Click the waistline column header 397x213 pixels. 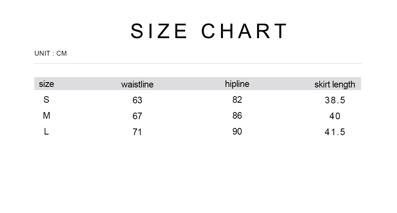(x=137, y=85)
